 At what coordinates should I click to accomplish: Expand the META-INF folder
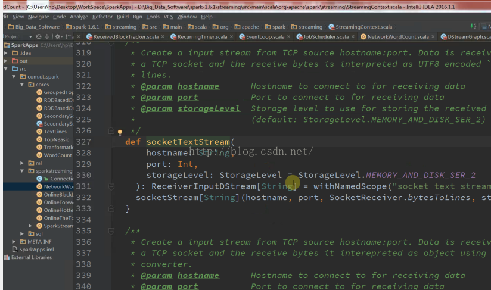14,242
